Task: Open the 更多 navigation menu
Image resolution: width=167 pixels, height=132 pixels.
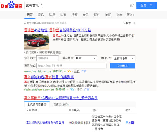Action: 130,15
